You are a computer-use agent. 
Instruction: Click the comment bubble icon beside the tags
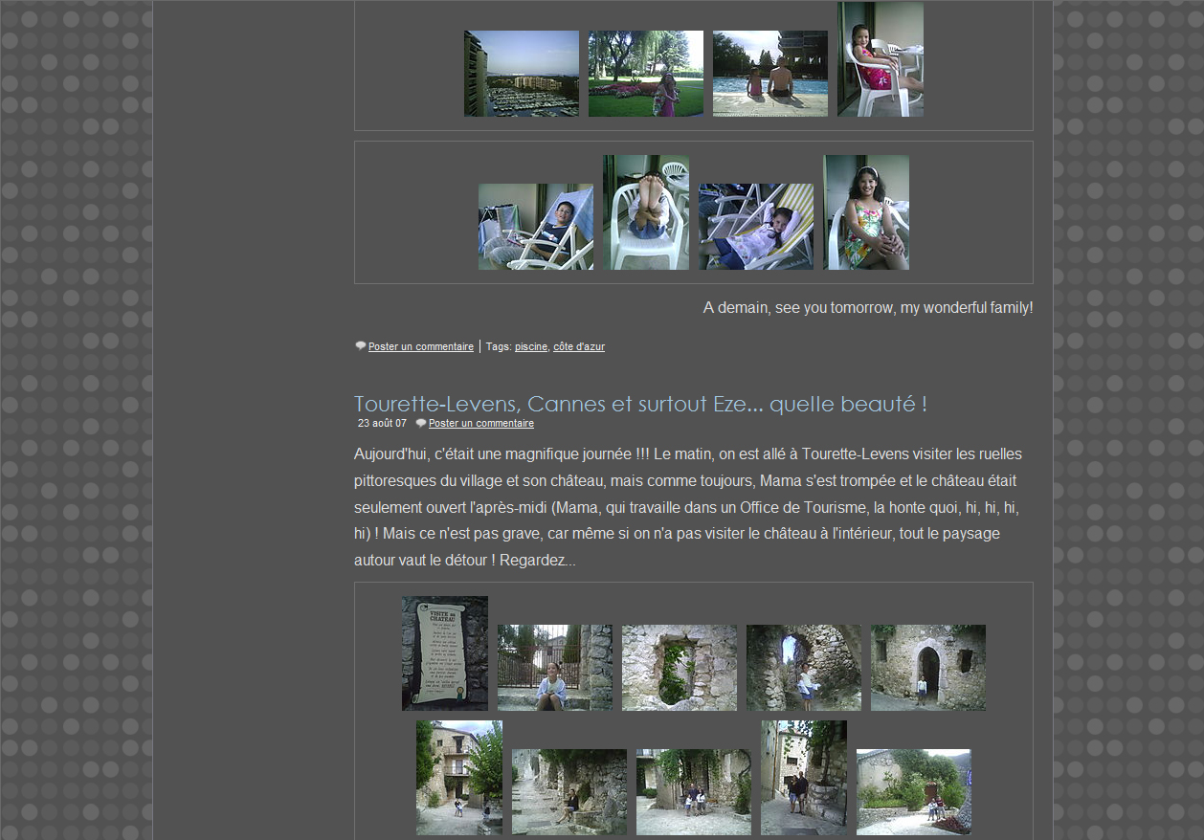tap(361, 346)
